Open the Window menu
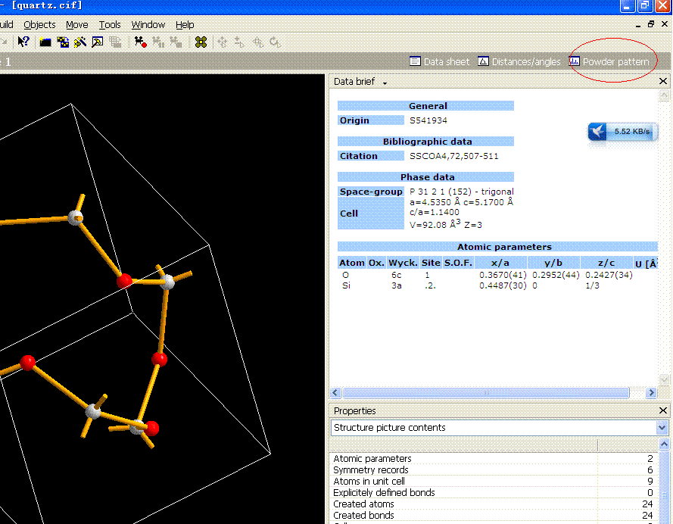The image size is (673, 524). tap(148, 25)
